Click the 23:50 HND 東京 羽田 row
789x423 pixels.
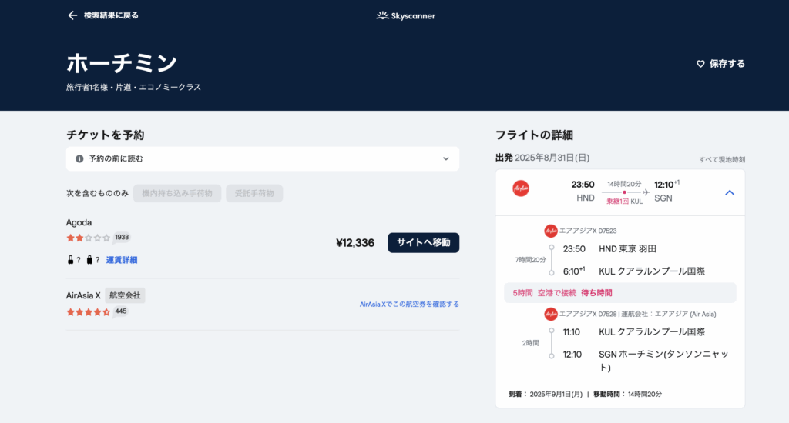(x=609, y=248)
